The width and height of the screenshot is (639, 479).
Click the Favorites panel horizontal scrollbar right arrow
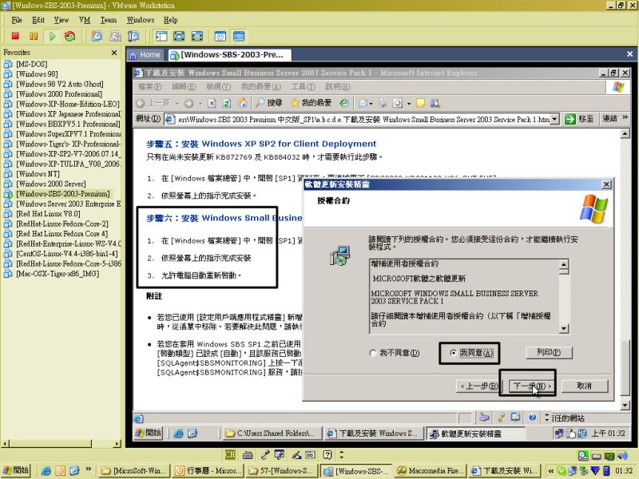117,444
